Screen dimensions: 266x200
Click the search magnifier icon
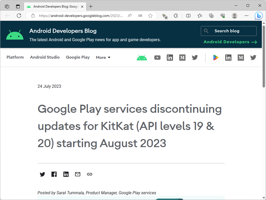click(x=206, y=31)
